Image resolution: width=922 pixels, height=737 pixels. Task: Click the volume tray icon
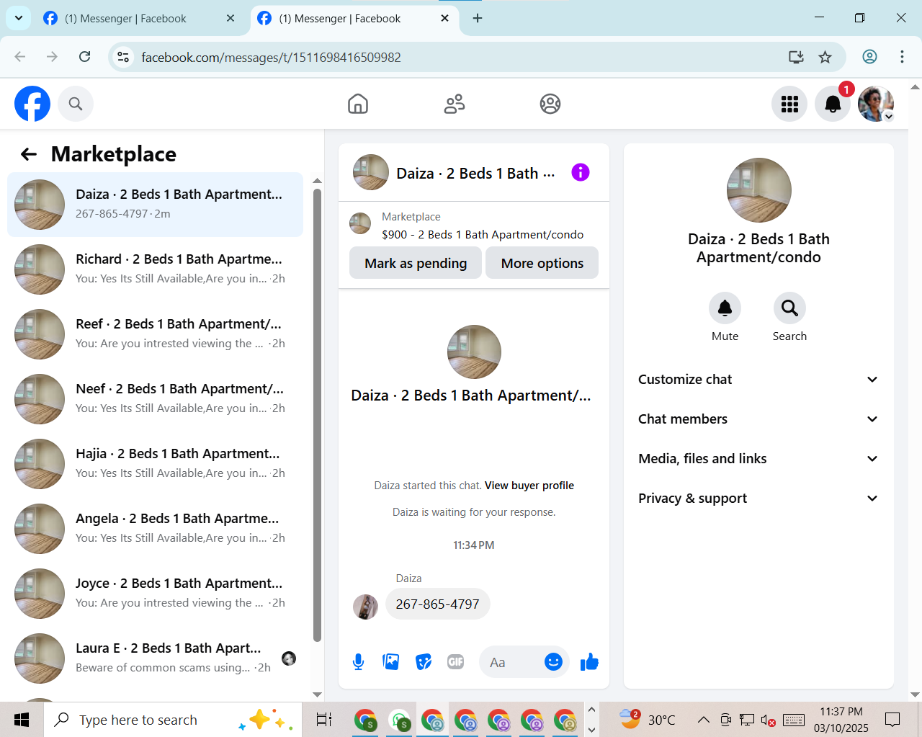click(x=769, y=720)
